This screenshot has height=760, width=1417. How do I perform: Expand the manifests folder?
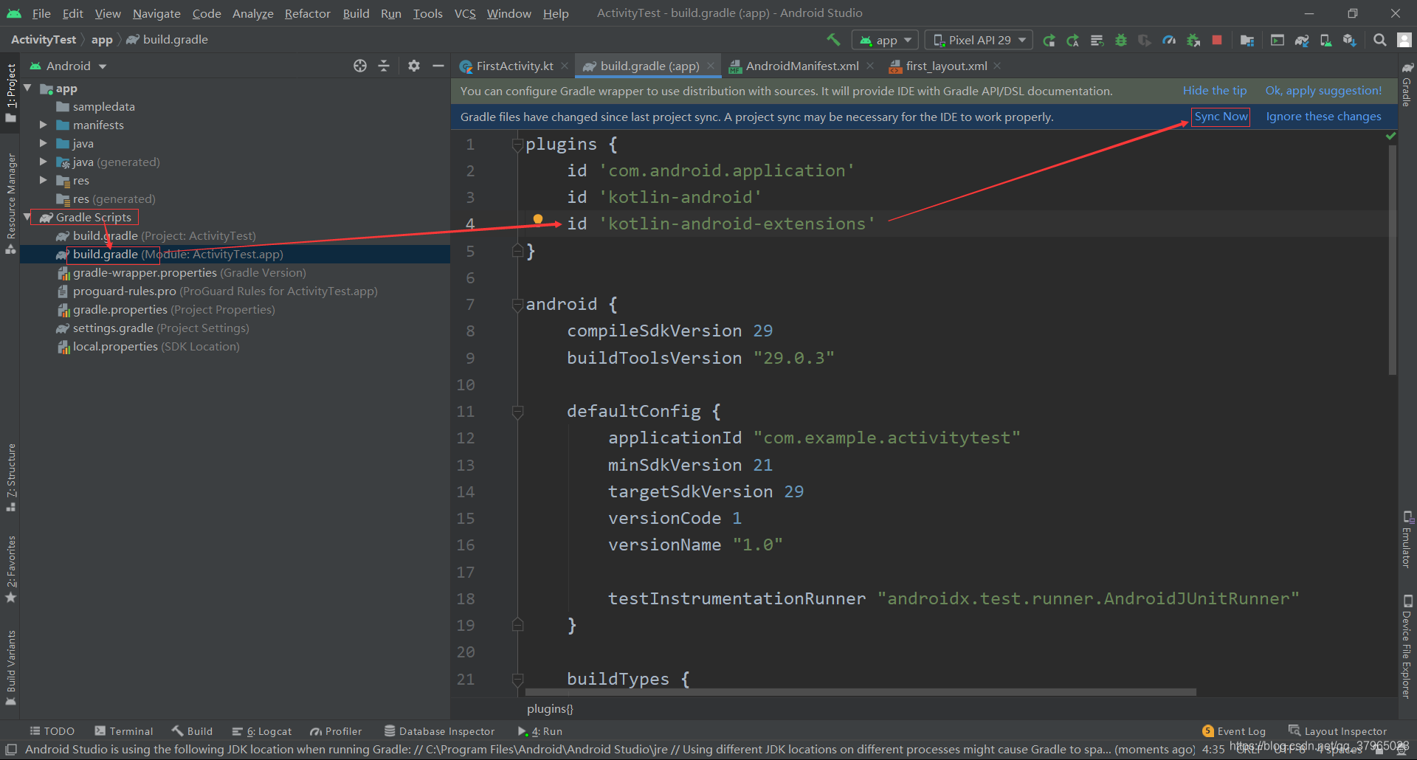click(44, 125)
